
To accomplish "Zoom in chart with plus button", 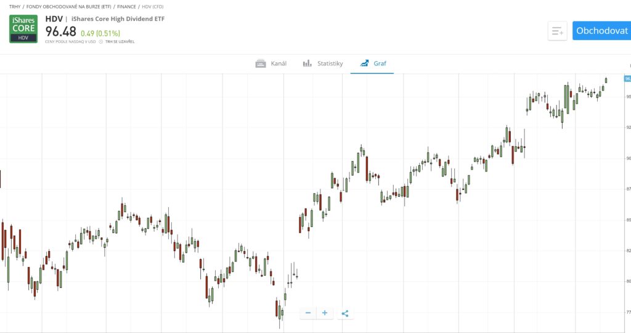I will [325, 313].
